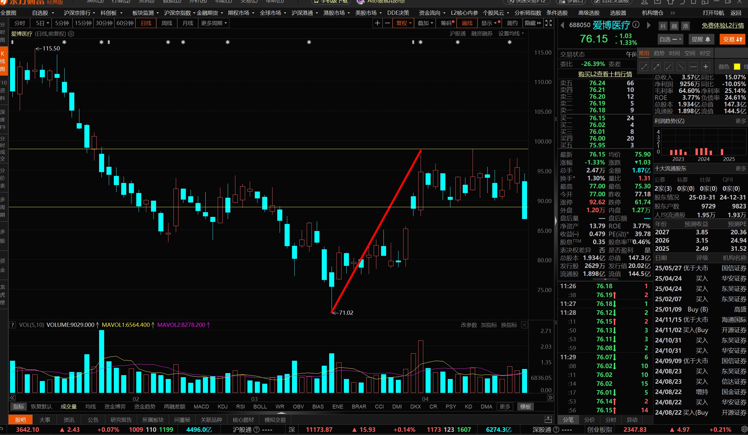Switch chart period to 周线
Screen dimensions: 748x435
coord(167,23)
